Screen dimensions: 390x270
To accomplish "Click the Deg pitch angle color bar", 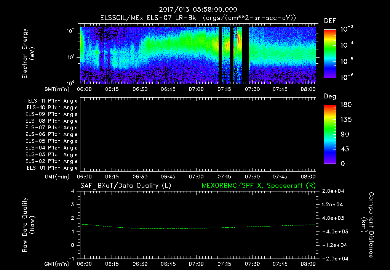I will pos(330,134).
